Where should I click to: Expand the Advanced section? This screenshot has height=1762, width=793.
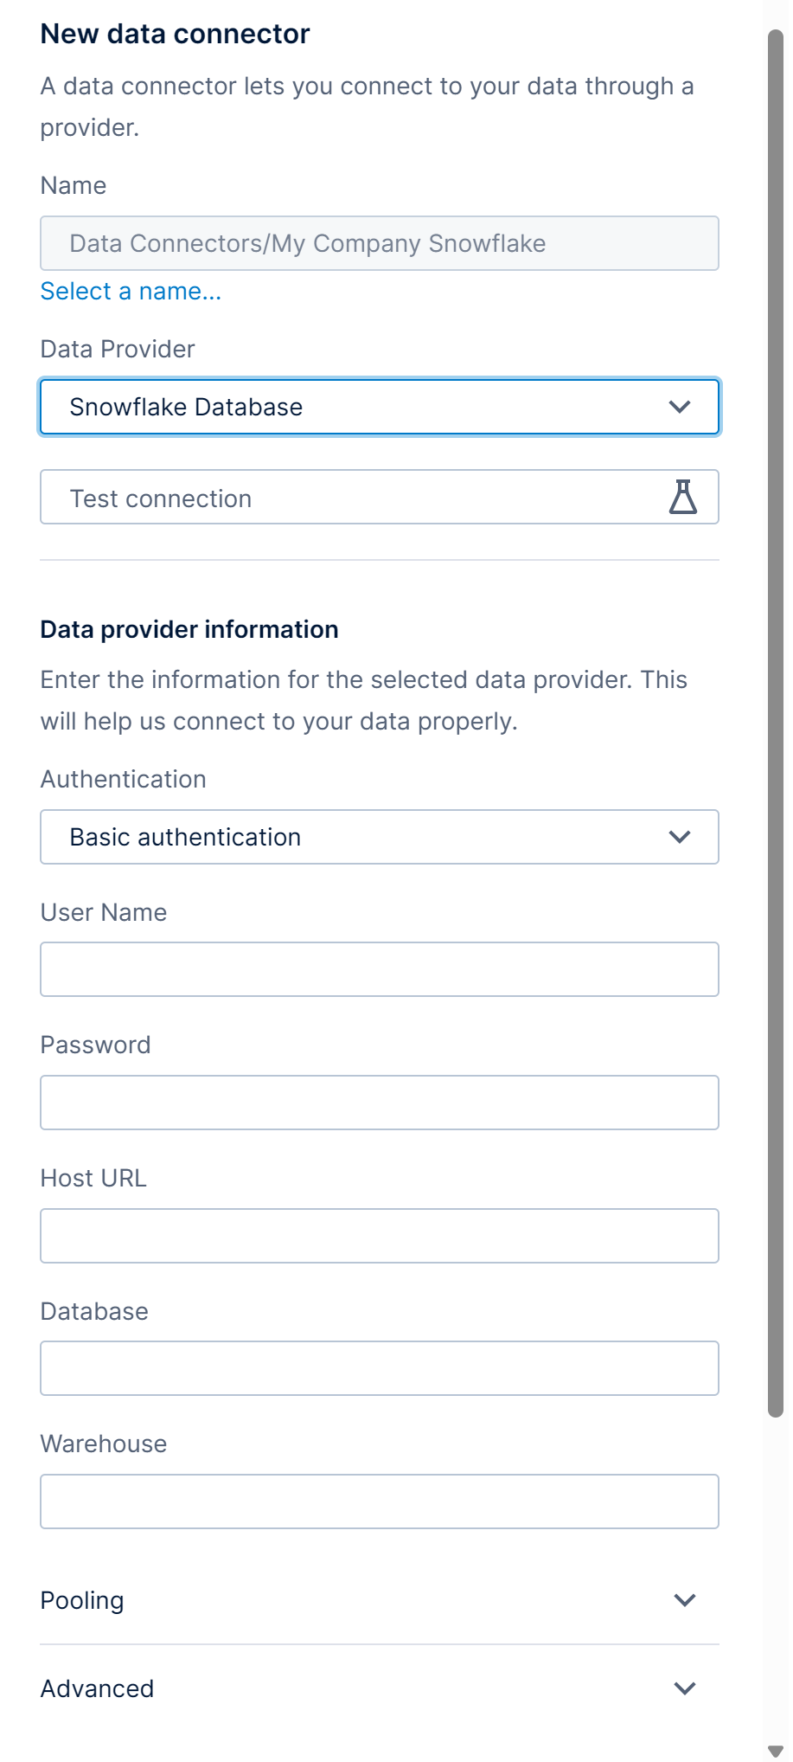coord(97,1688)
